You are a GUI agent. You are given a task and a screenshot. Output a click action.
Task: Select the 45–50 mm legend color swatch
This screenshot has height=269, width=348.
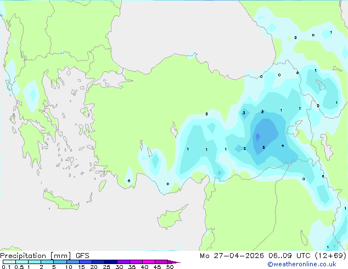161,262
